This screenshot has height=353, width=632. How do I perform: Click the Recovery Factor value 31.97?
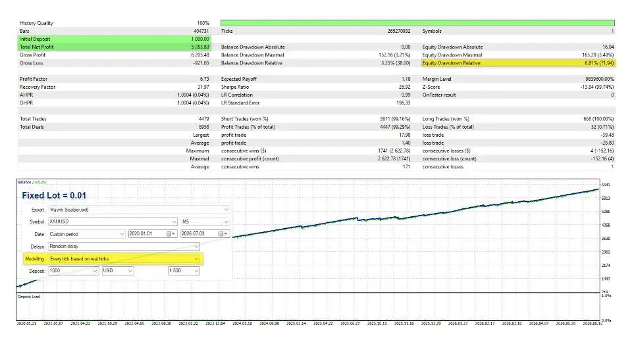pyautogui.click(x=203, y=87)
